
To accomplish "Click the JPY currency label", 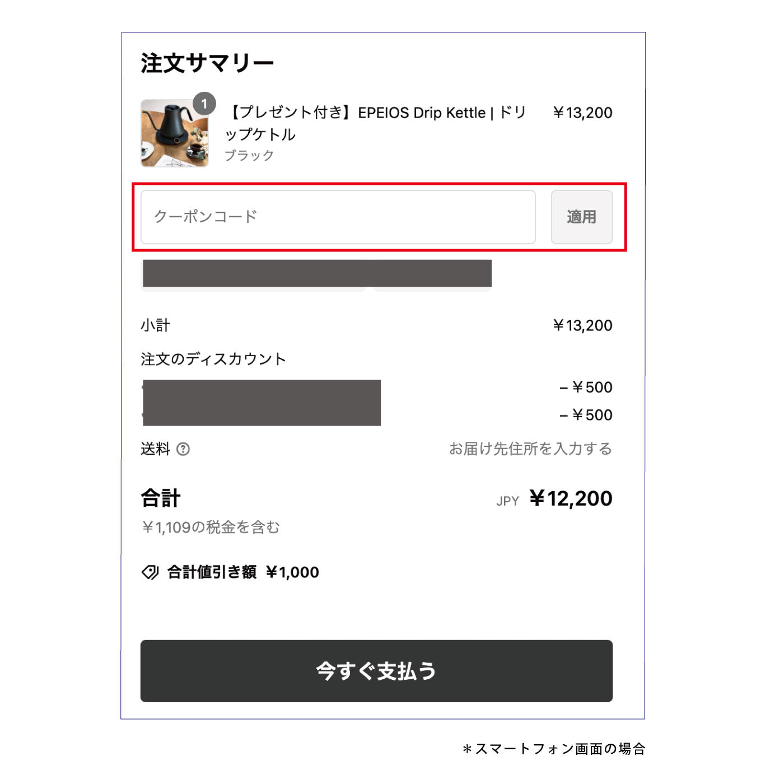I will (x=507, y=501).
